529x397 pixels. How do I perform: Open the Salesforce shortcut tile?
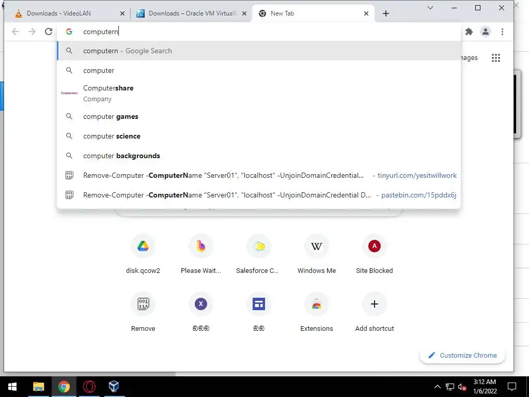click(259, 254)
